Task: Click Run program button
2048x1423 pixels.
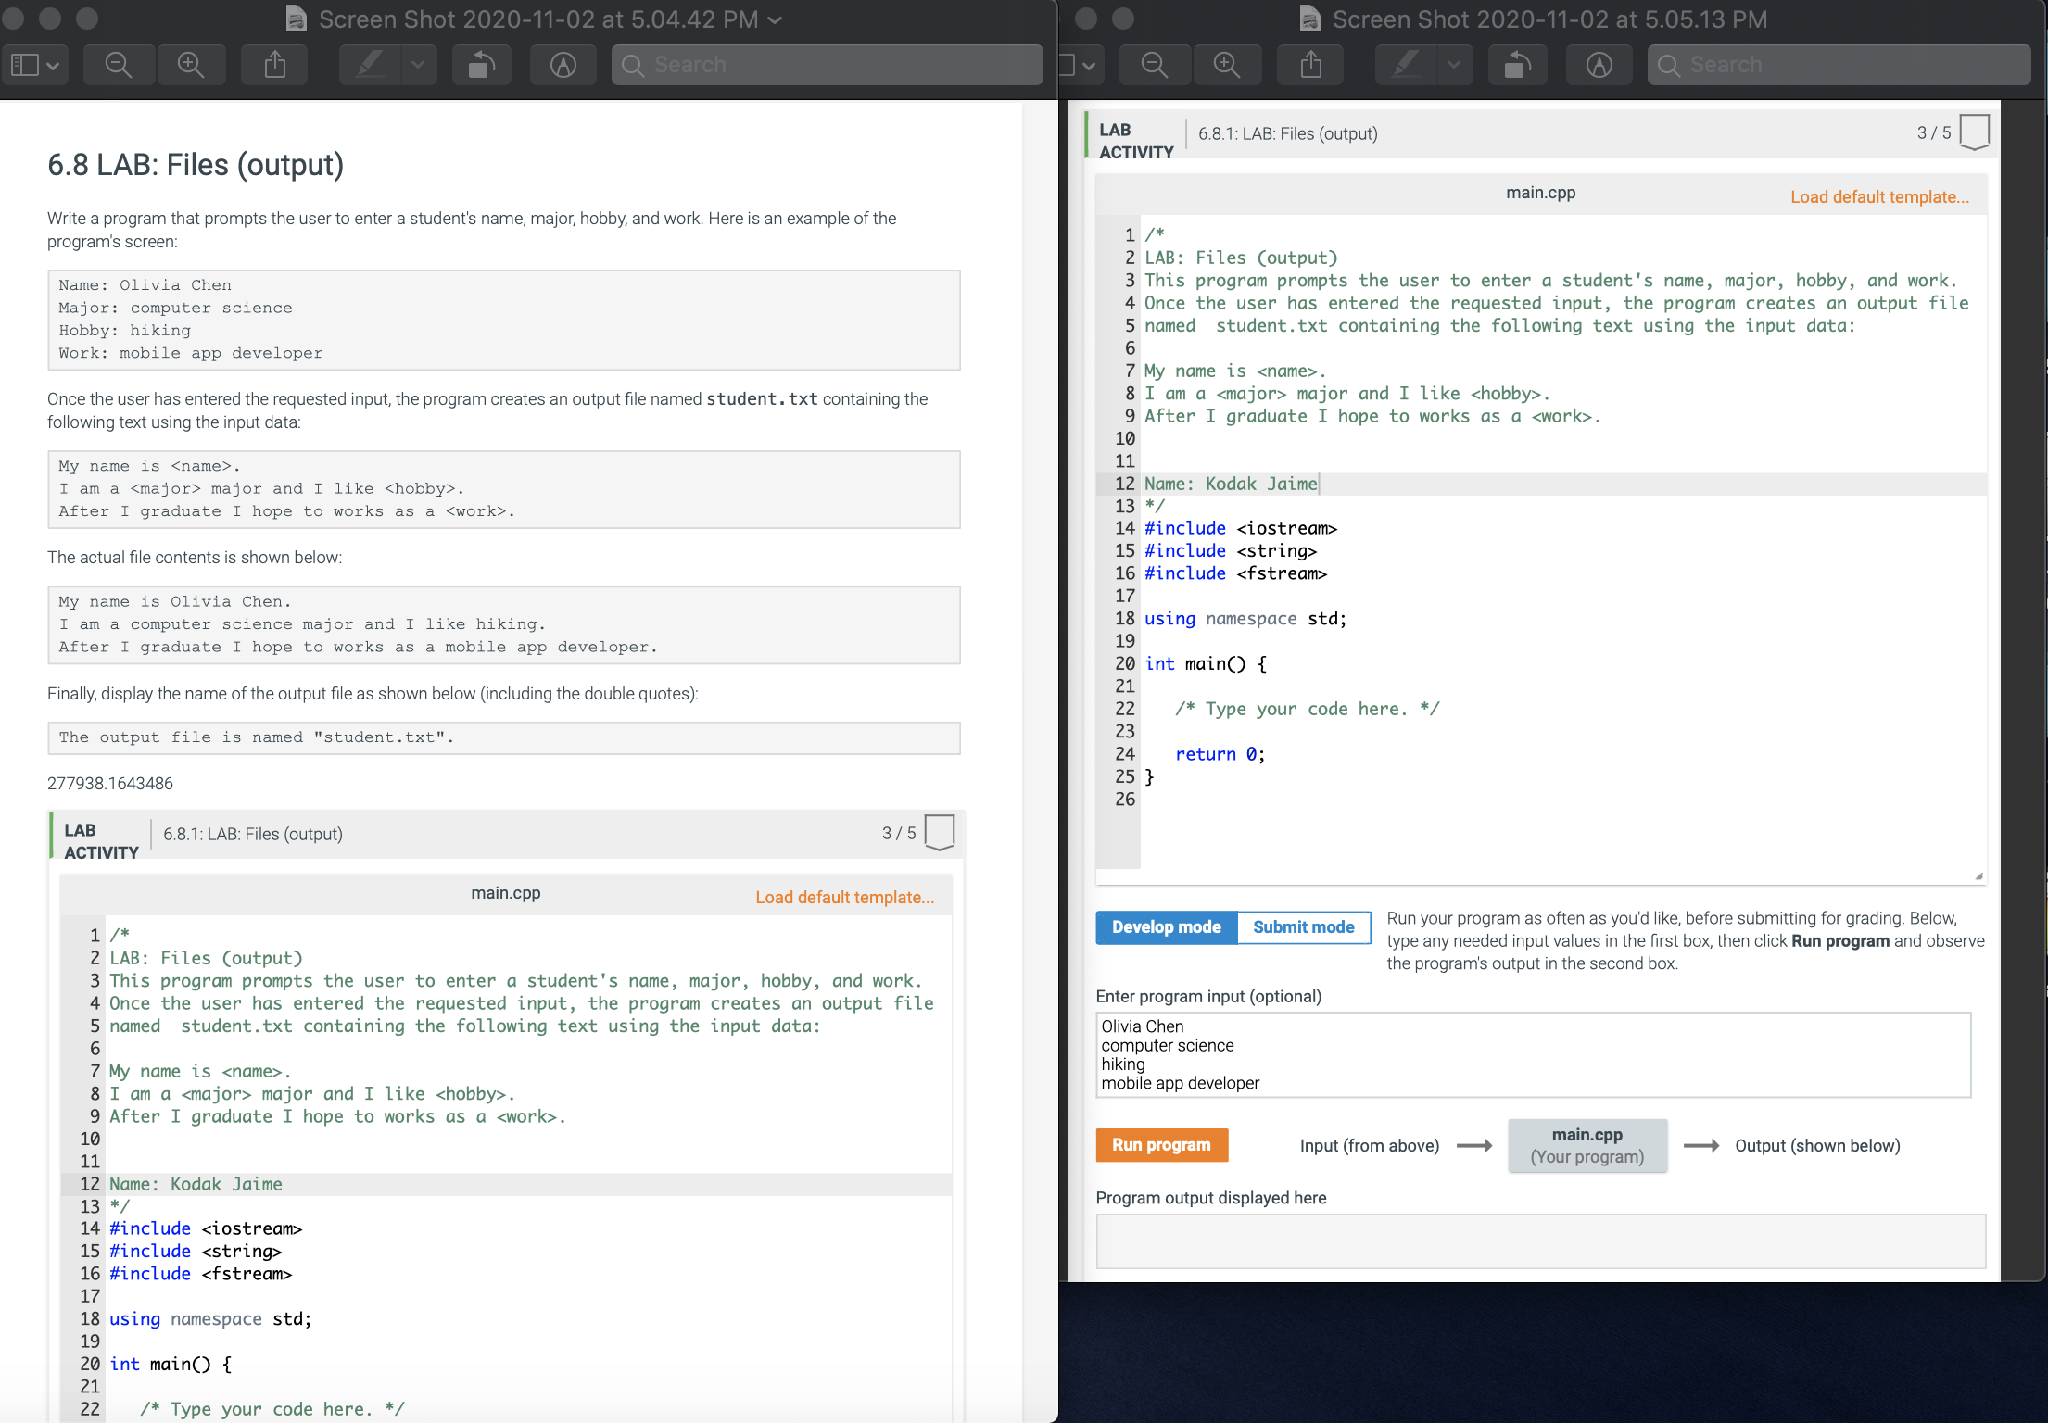Action: coord(1161,1145)
